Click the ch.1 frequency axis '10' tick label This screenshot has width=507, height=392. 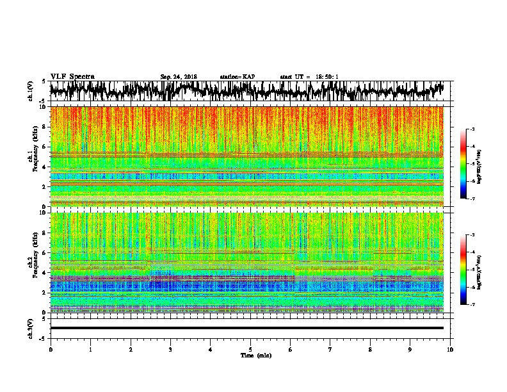42,107
